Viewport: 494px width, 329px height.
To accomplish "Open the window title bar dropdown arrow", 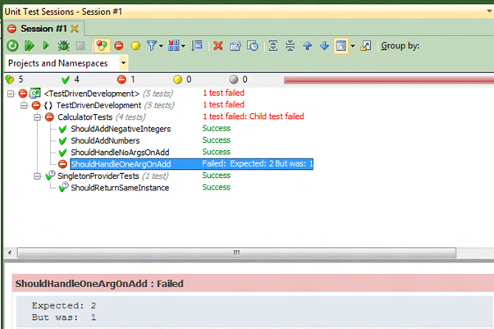I will point(490,11).
